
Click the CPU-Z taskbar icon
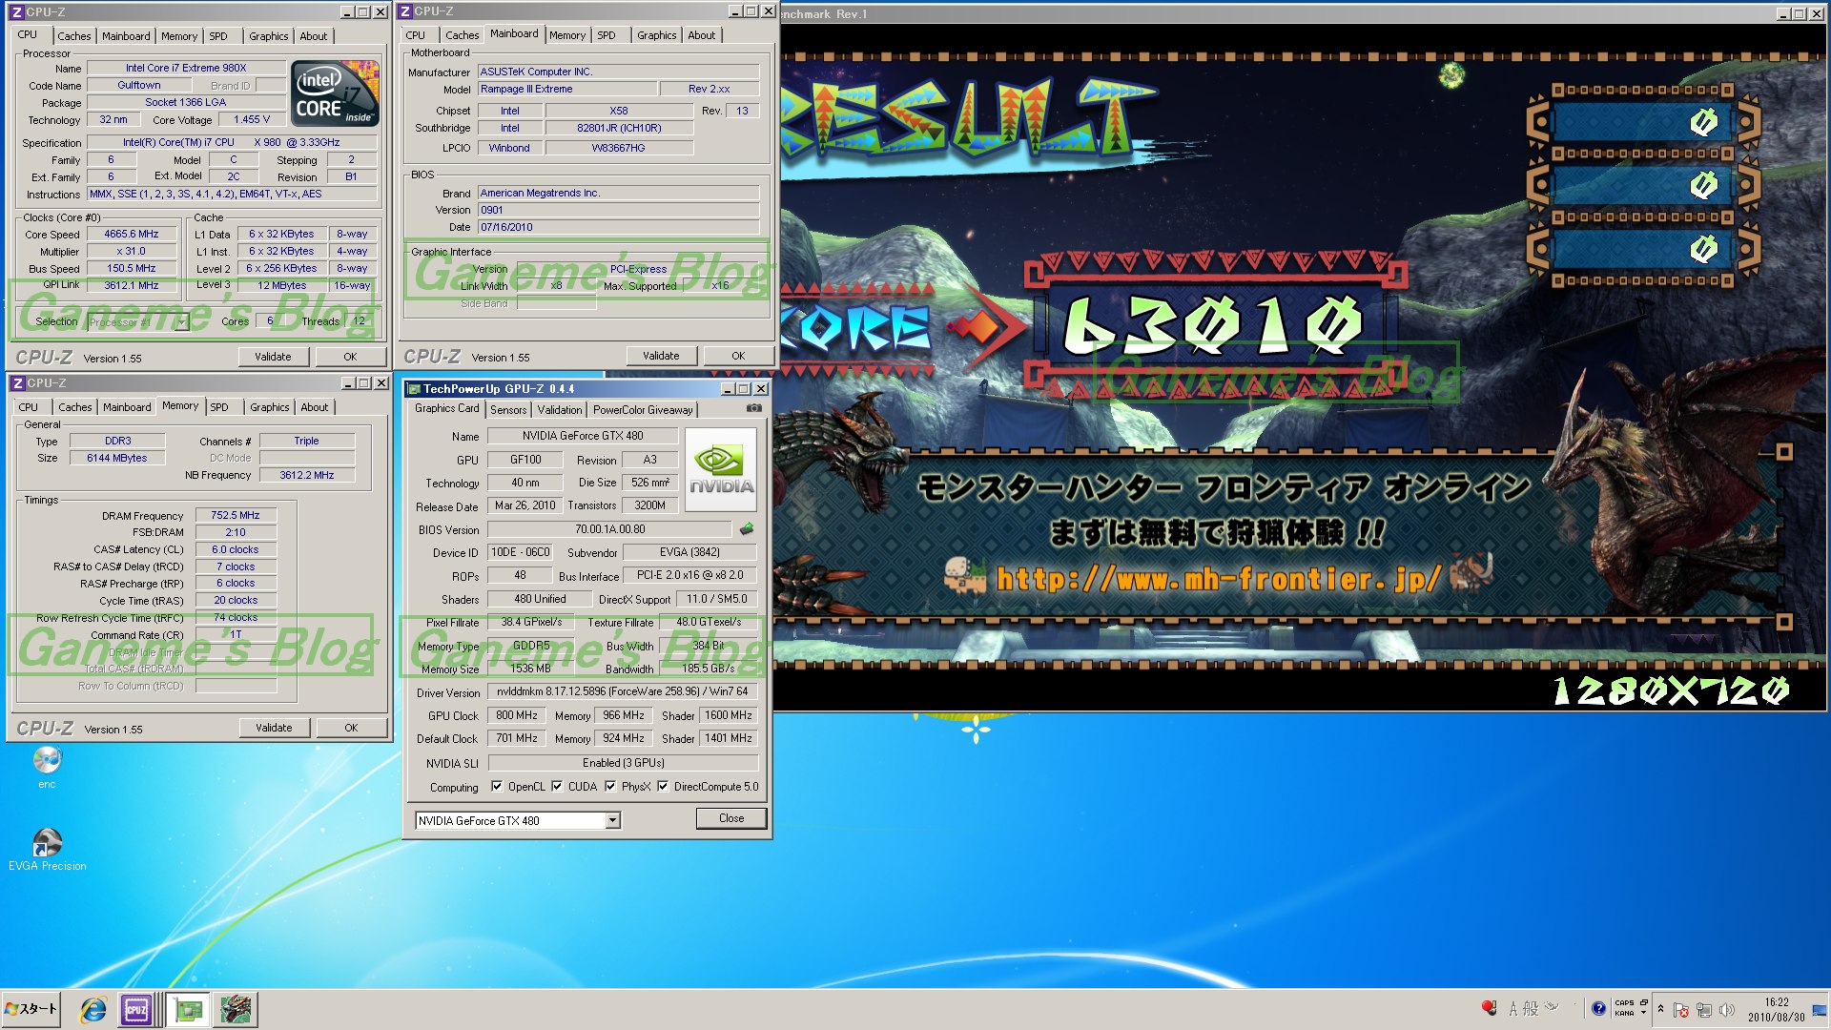click(x=136, y=1009)
